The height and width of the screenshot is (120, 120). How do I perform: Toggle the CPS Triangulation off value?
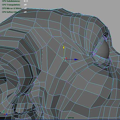pos(25,5)
